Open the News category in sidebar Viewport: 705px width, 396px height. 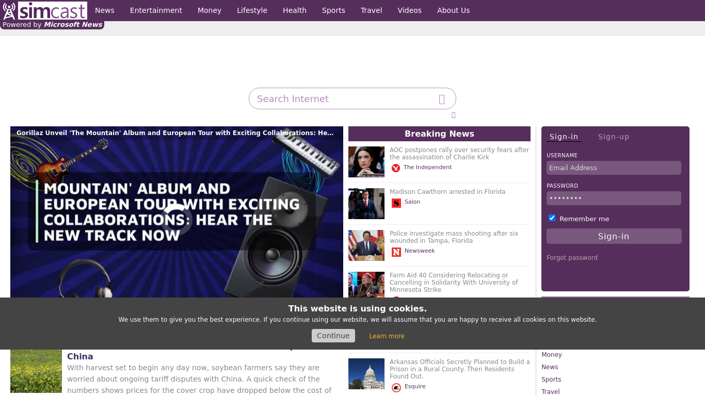(550, 367)
